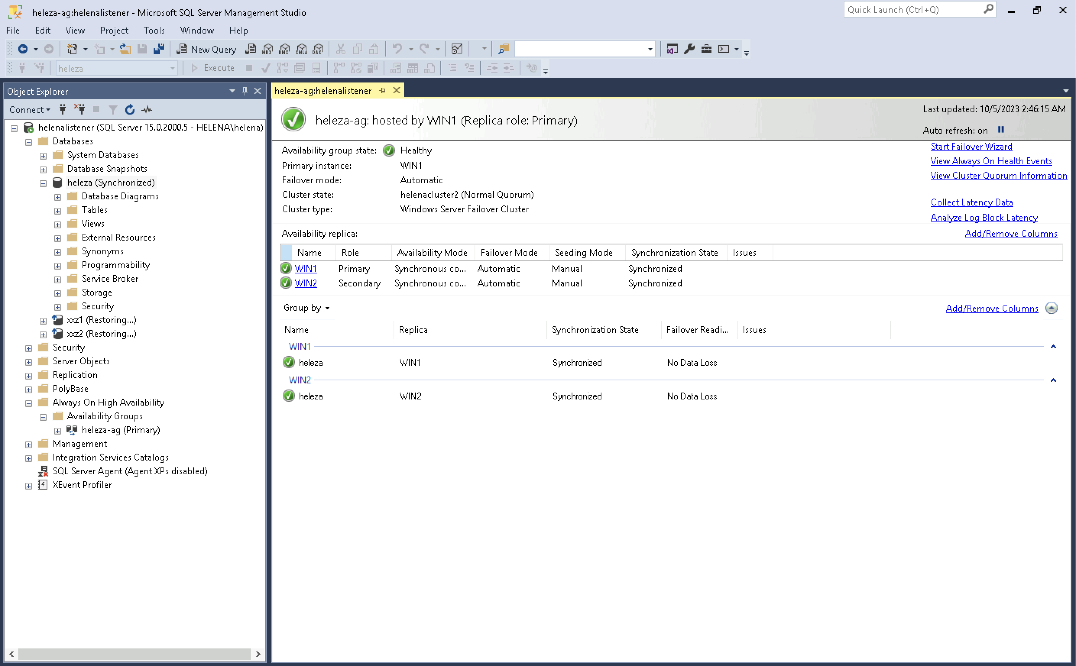Open the Project menu
This screenshot has height=666, width=1076.
coord(114,31)
